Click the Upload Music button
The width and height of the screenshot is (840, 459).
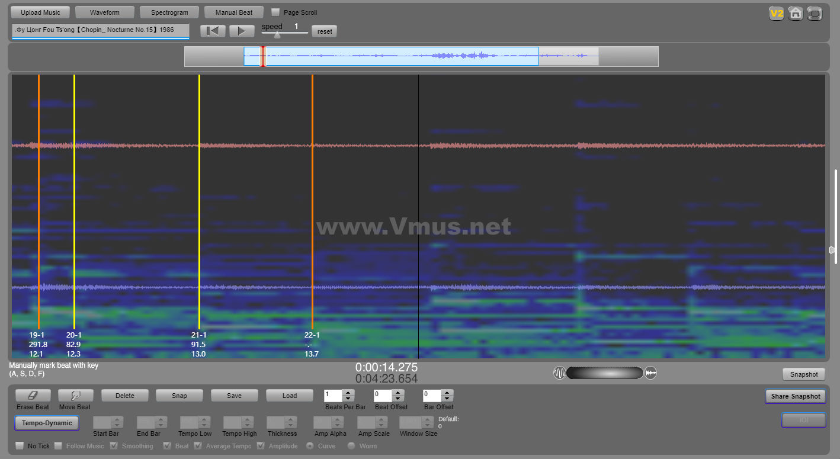point(40,12)
